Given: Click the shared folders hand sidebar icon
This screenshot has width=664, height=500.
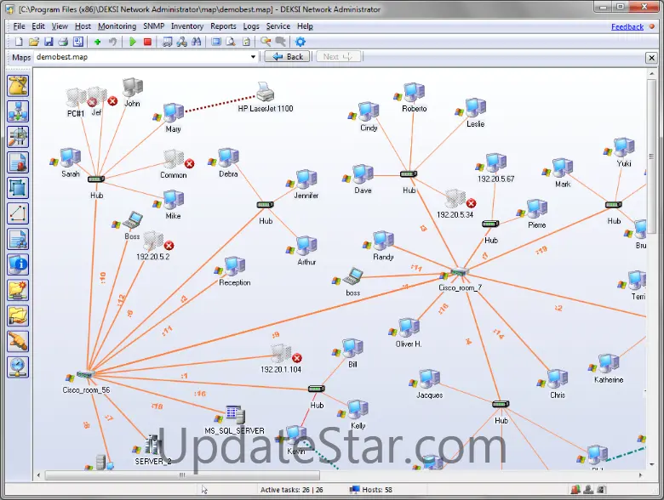Looking at the screenshot, I should click(x=18, y=316).
